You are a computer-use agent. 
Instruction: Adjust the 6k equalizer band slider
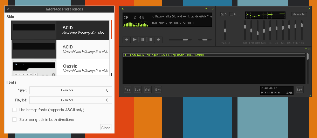[283, 30]
